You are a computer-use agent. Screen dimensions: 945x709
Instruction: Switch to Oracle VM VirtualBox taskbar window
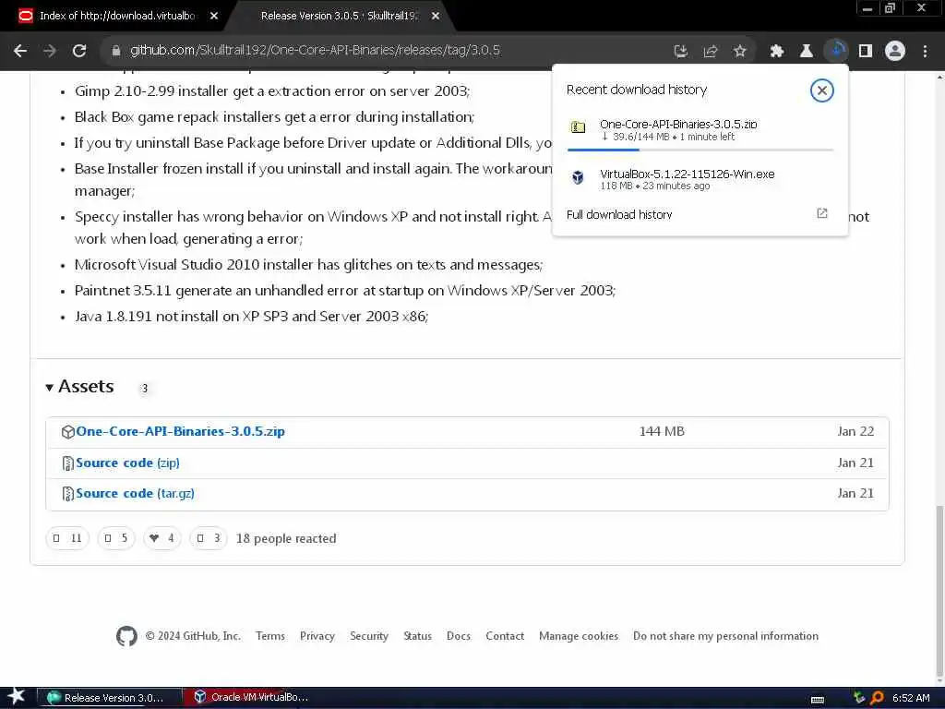pyautogui.click(x=253, y=698)
